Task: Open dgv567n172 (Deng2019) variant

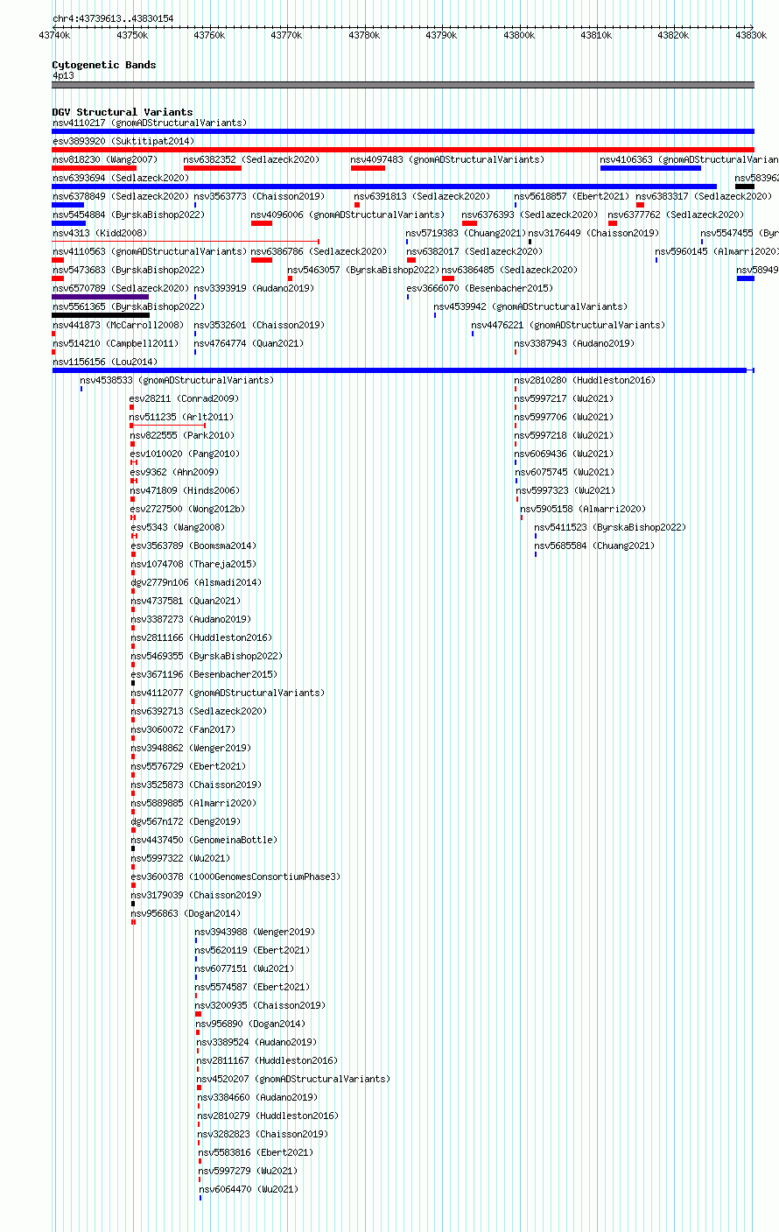Action: [185, 821]
